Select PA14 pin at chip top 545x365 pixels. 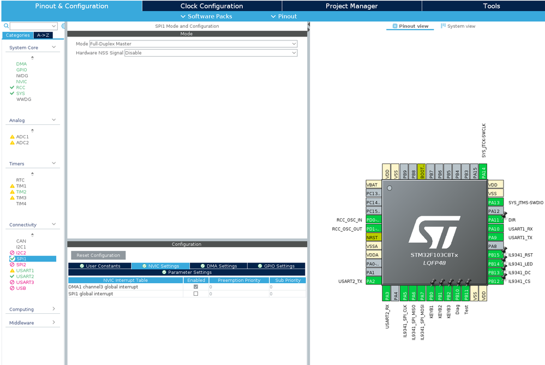(x=483, y=172)
